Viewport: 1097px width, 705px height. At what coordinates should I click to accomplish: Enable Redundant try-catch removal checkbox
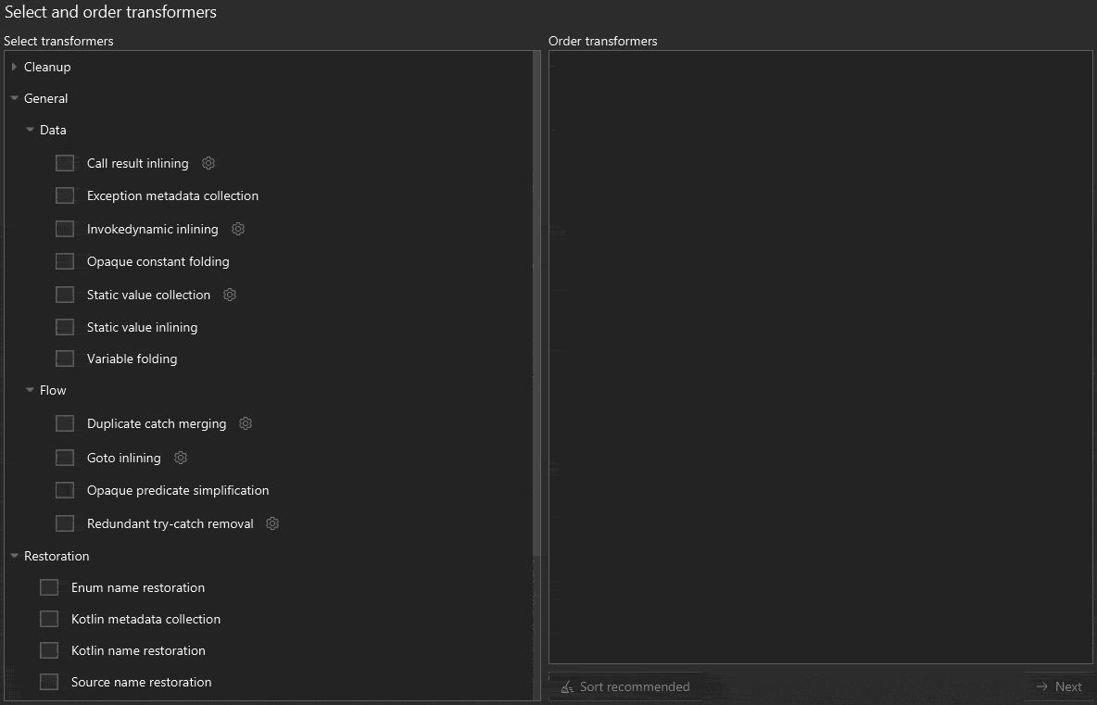click(x=65, y=523)
